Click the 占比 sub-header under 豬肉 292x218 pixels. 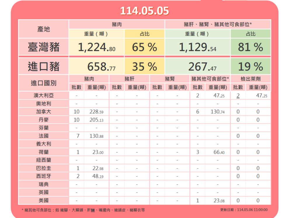[x=145, y=34]
